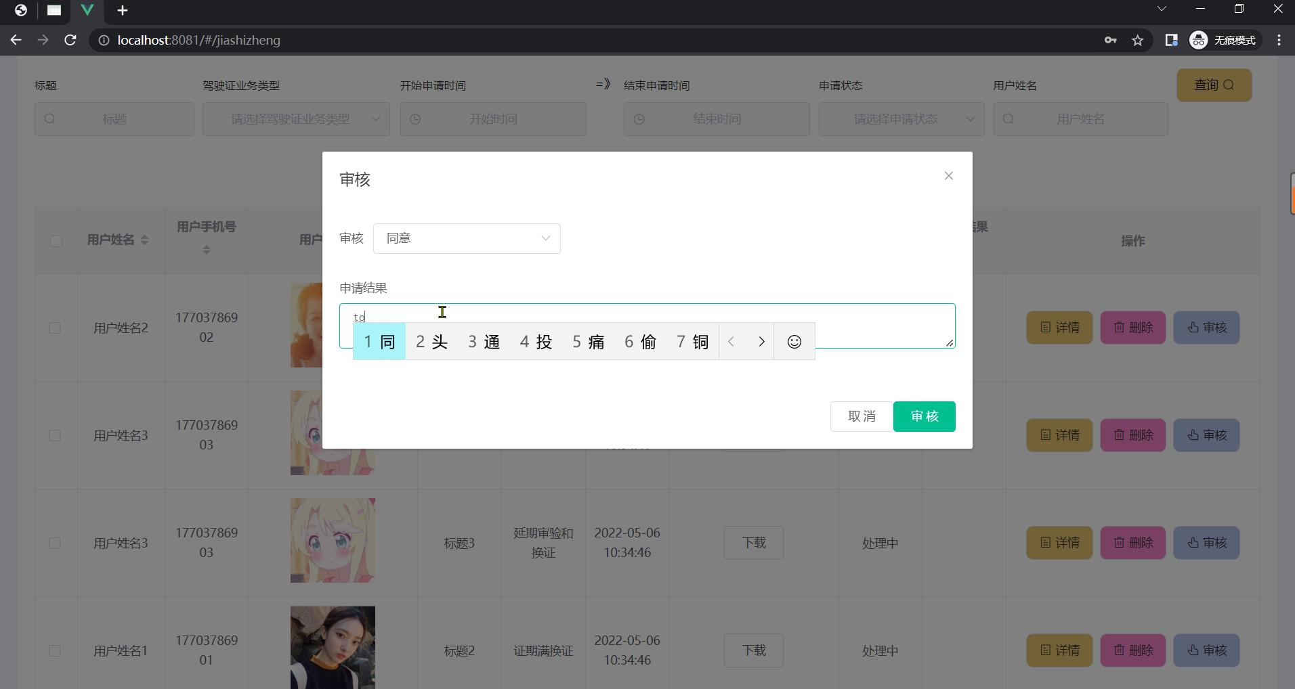Open the 请选择驾驶证业务类型 dropdown
Viewport: 1295px width, 689px height.
point(296,119)
